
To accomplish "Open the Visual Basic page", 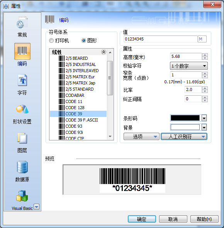I will tap(22, 200).
